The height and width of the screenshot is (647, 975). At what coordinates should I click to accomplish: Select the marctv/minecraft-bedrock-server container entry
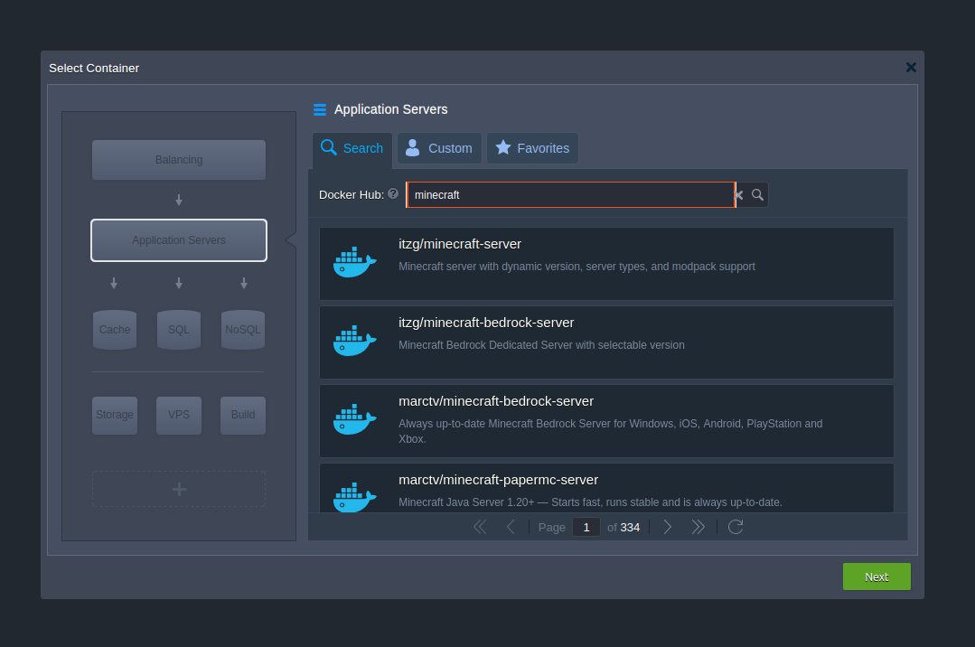[605, 420]
